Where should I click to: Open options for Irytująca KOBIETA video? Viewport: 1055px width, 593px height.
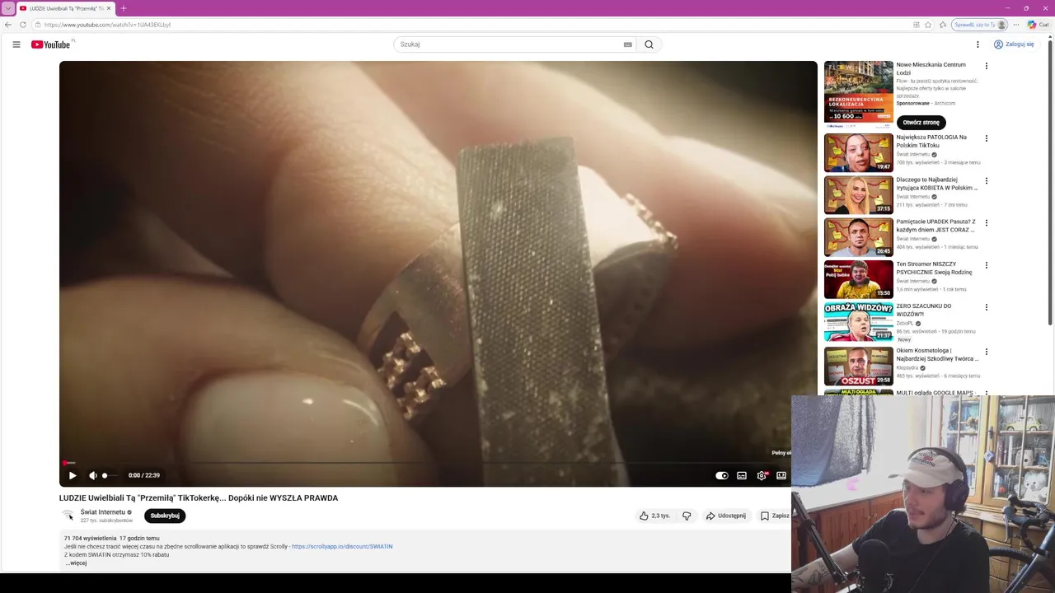pos(987,180)
